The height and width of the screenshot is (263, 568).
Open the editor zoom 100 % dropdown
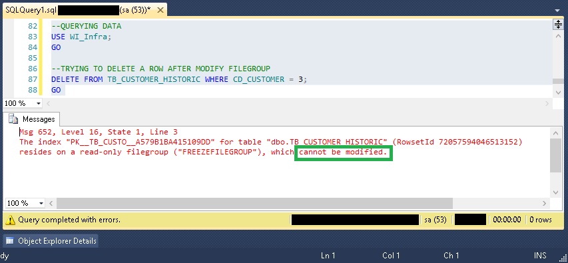(39, 104)
